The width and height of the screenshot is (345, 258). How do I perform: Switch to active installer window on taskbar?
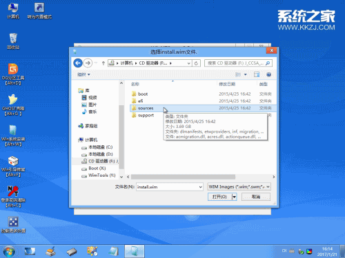(x=135, y=251)
